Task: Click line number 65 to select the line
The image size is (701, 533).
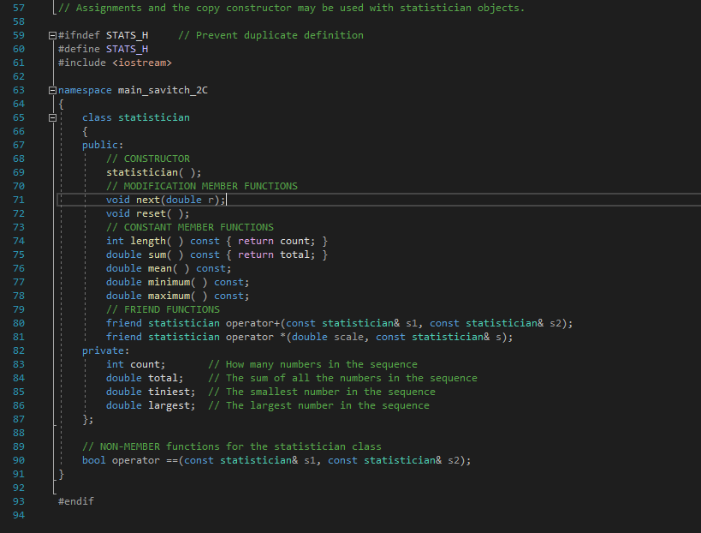Action: [18, 117]
